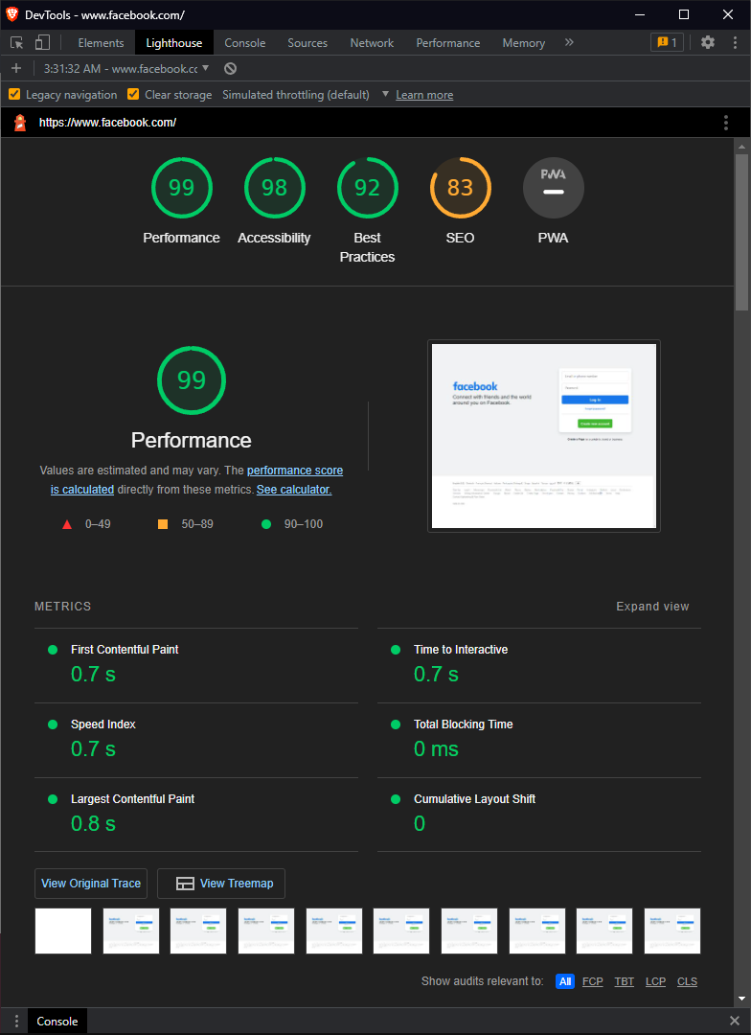Open the Customize DevTools kebab menu
Screen dimensions: 751x1035
(x=735, y=42)
